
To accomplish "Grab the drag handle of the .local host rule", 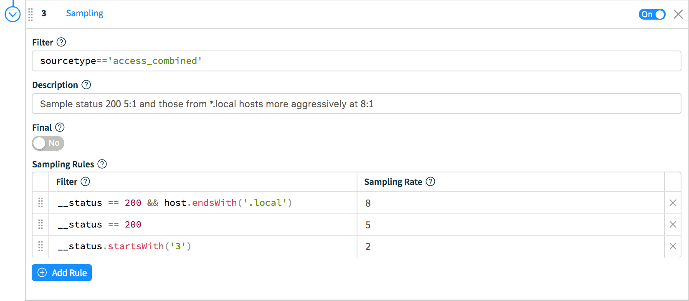I will (x=41, y=203).
